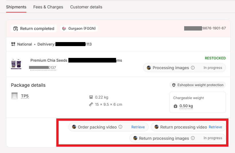This screenshot has width=235, height=153.
Task: Click info icon beside Processing images
Action: [x=193, y=68]
